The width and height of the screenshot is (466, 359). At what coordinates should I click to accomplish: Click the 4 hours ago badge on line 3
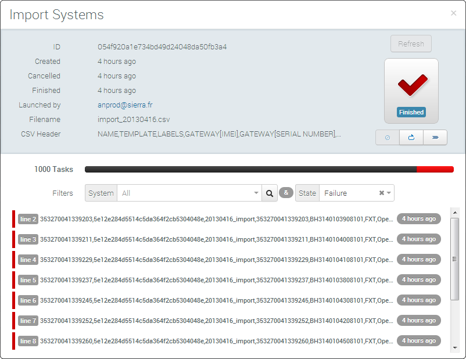418,239
